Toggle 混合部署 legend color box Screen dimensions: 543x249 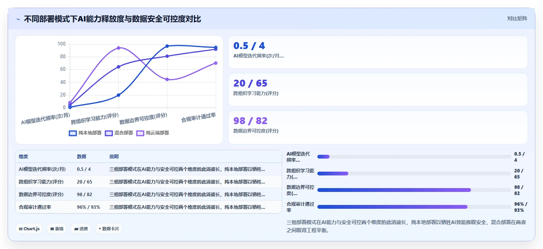pos(109,133)
